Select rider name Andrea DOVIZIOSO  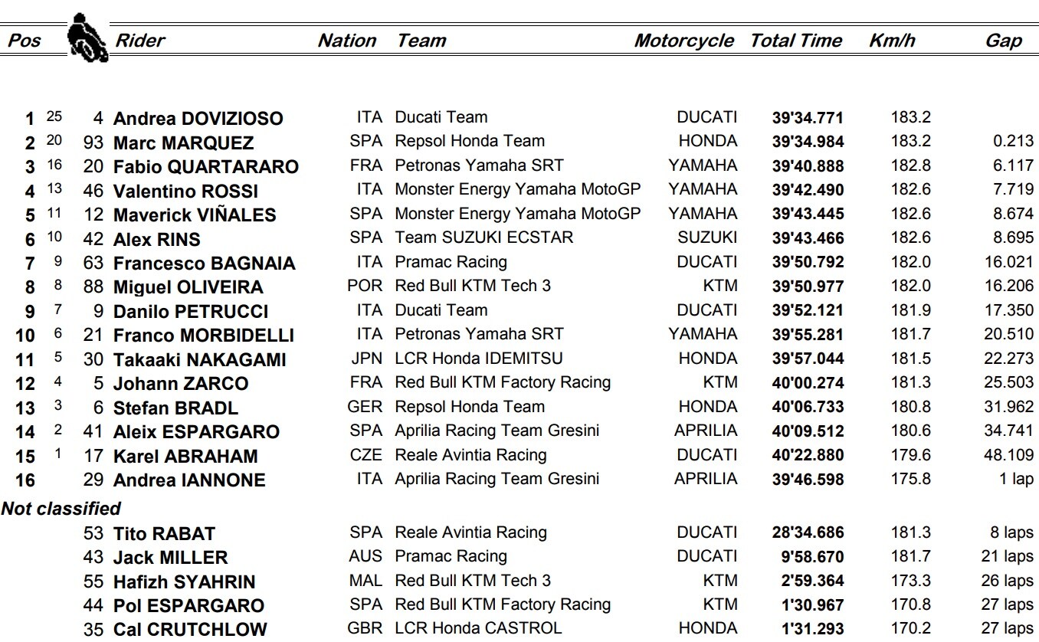(198, 119)
